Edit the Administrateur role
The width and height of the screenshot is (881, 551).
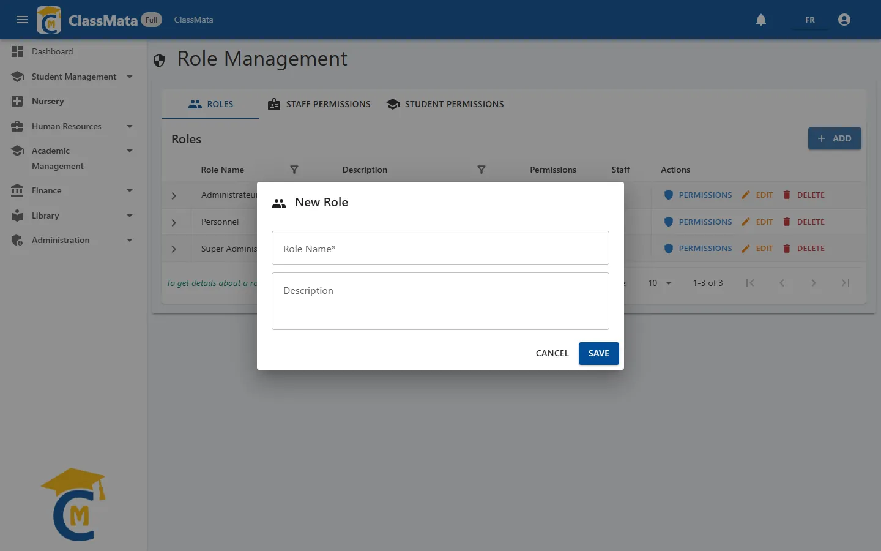coord(757,195)
